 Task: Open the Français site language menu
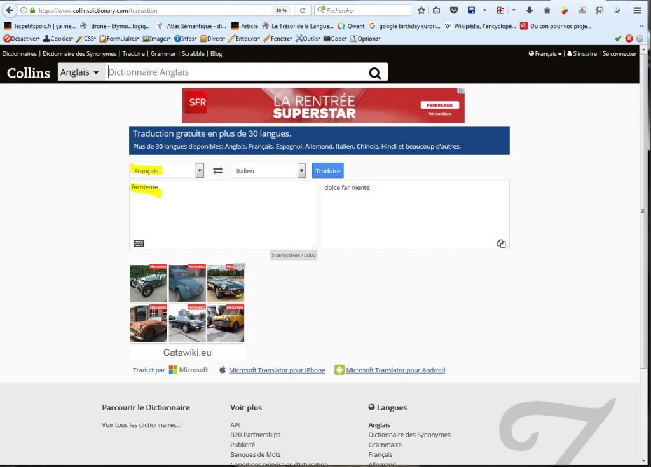click(x=545, y=54)
